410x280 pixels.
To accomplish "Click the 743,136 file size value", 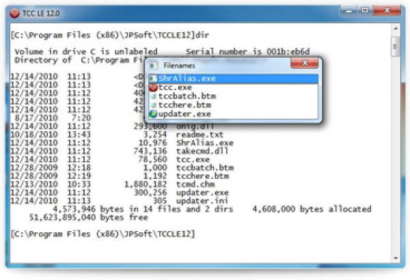I will click(150, 151).
